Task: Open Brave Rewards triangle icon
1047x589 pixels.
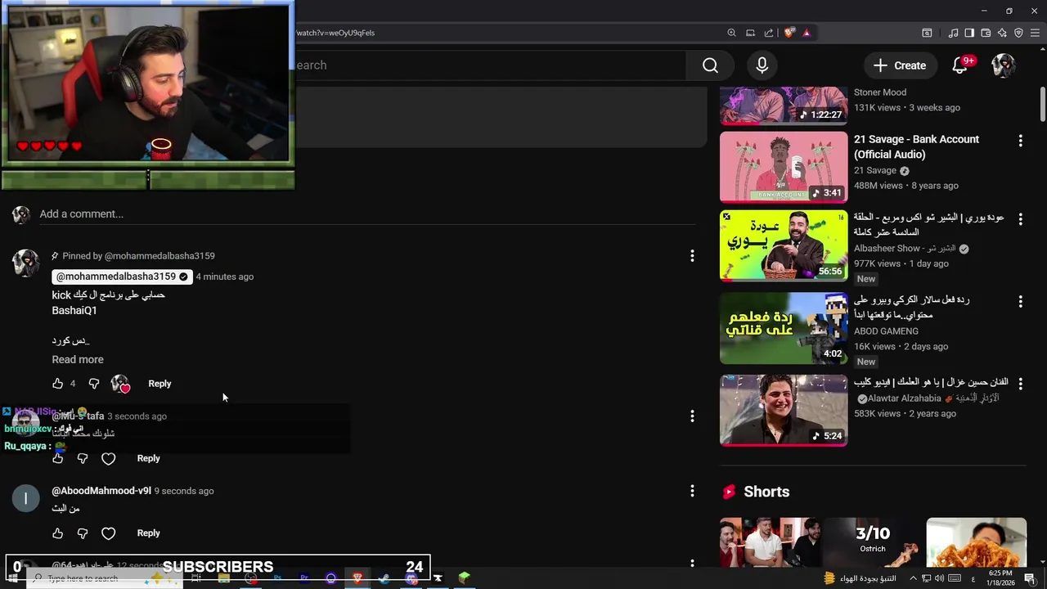Action: point(807,33)
